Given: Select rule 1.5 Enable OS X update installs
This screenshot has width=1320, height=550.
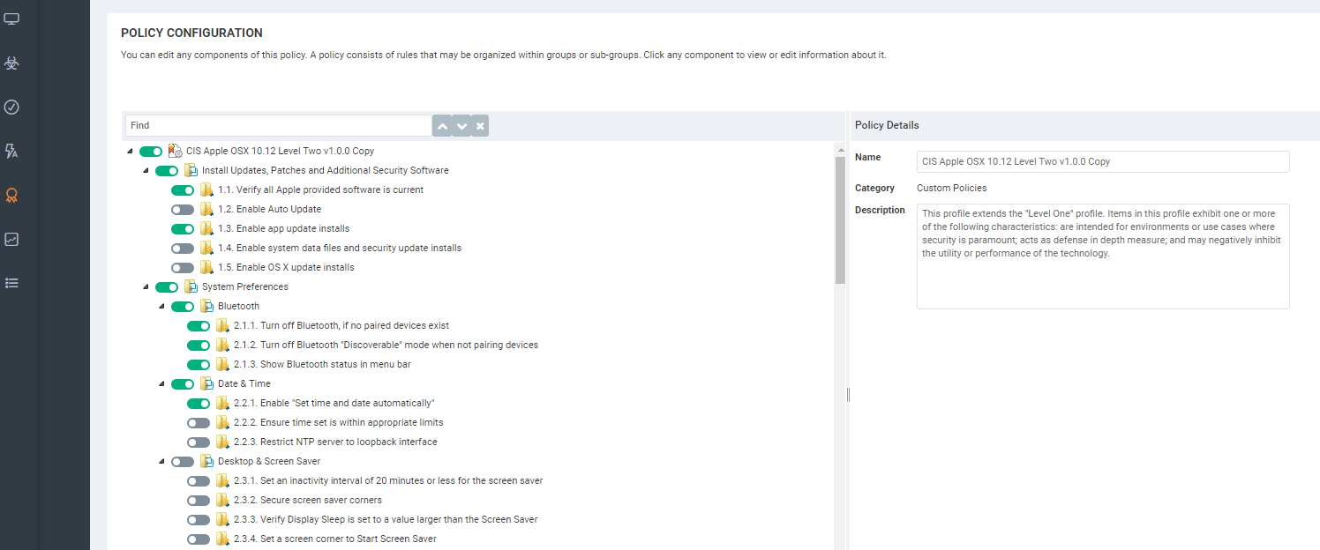Looking at the screenshot, I should [x=286, y=267].
